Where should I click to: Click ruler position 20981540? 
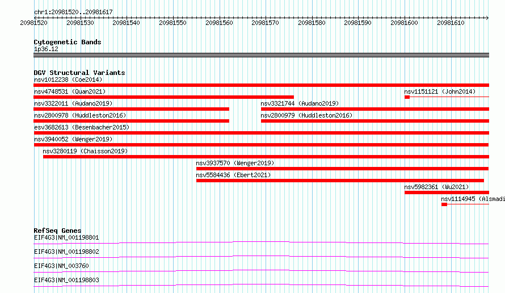[126, 23]
